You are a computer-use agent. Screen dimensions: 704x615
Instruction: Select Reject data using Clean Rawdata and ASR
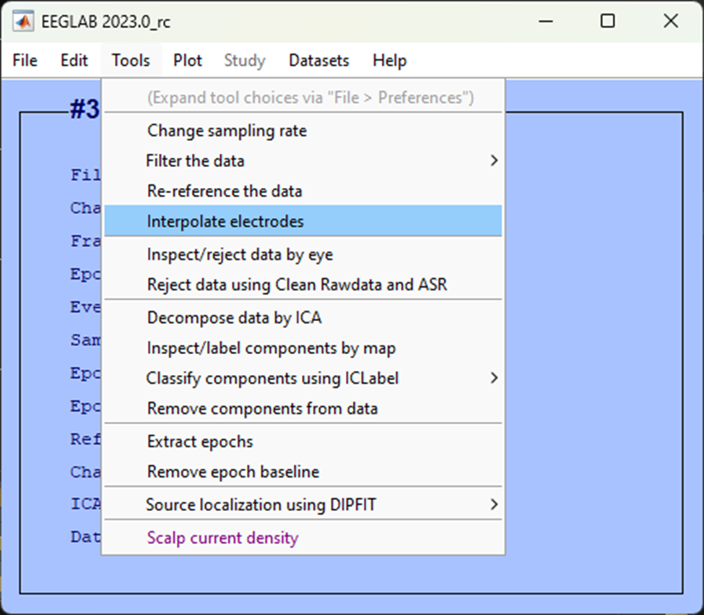[297, 285]
